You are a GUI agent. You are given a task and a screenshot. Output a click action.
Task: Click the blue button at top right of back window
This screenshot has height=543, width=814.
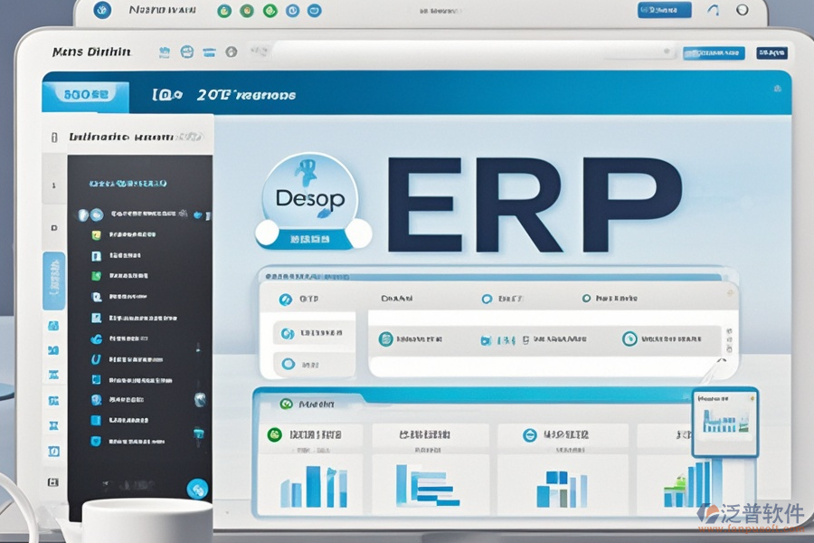tap(664, 11)
